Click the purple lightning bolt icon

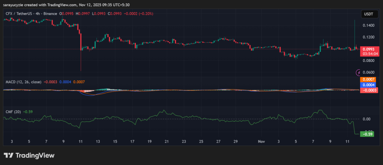coord(359,72)
